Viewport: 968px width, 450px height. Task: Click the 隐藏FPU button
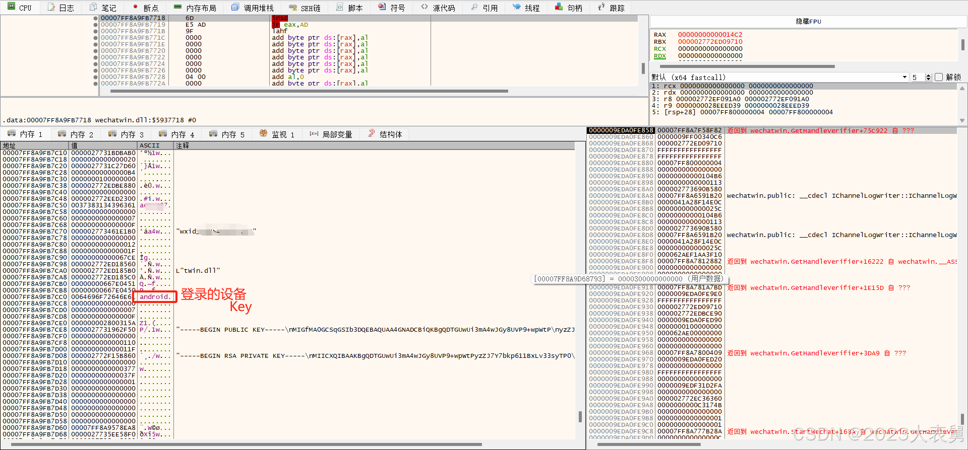pos(809,22)
